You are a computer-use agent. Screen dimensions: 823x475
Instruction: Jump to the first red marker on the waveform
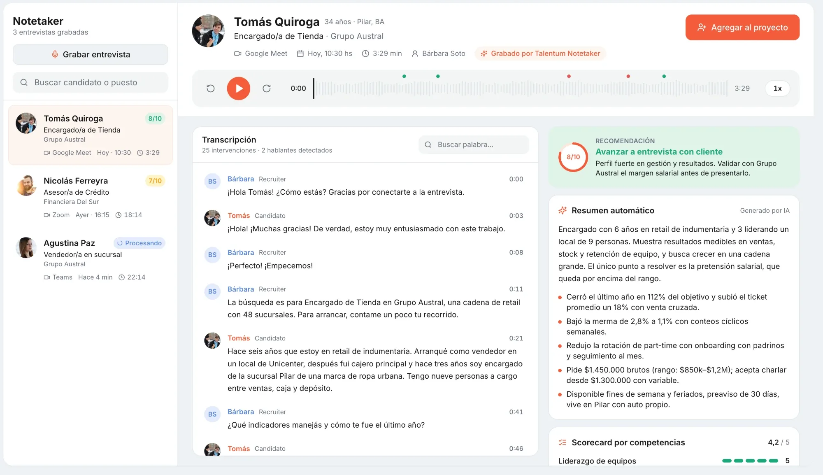tap(569, 76)
